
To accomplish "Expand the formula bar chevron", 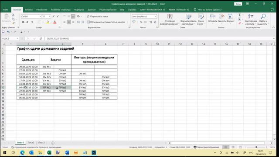I will 274,38.
